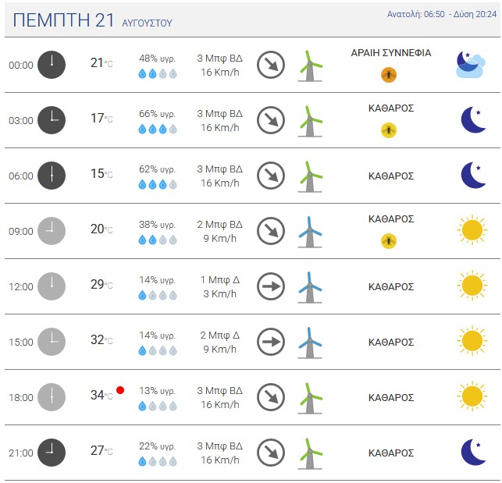Viewport: 502px width, 483px height.
Task: Click the sun icon at 09:00
Action: [x=472, y=230]
